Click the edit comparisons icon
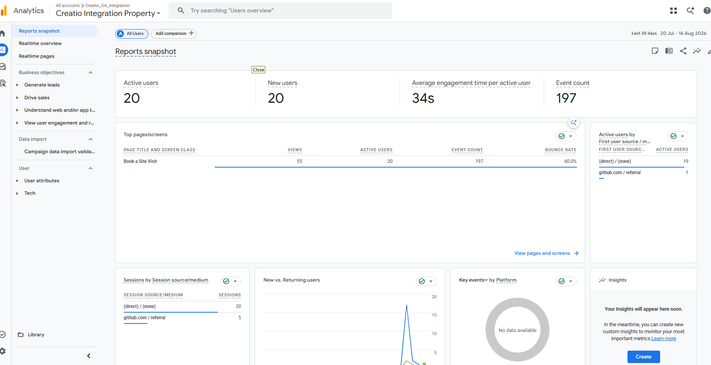Screen dimensions: 711x365 669,51
